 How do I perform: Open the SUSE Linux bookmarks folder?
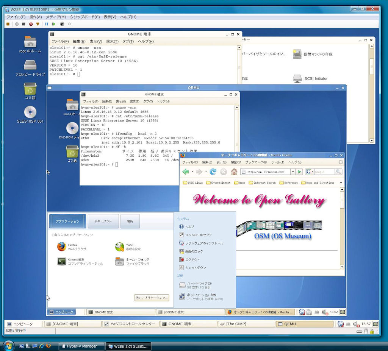[192, 183]
